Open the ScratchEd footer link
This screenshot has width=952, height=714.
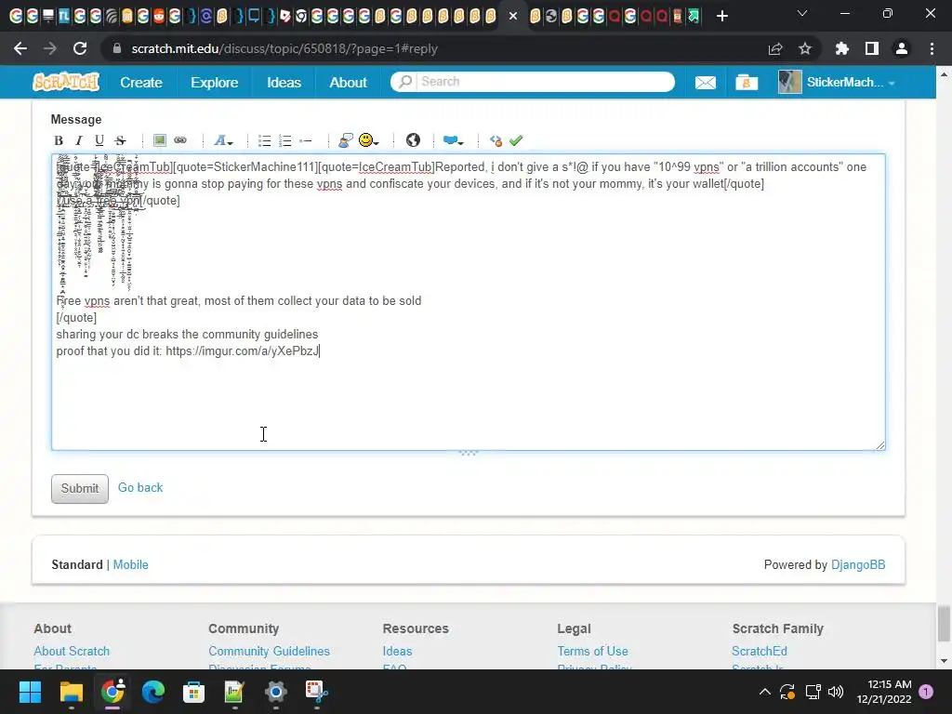pos(759,651)
